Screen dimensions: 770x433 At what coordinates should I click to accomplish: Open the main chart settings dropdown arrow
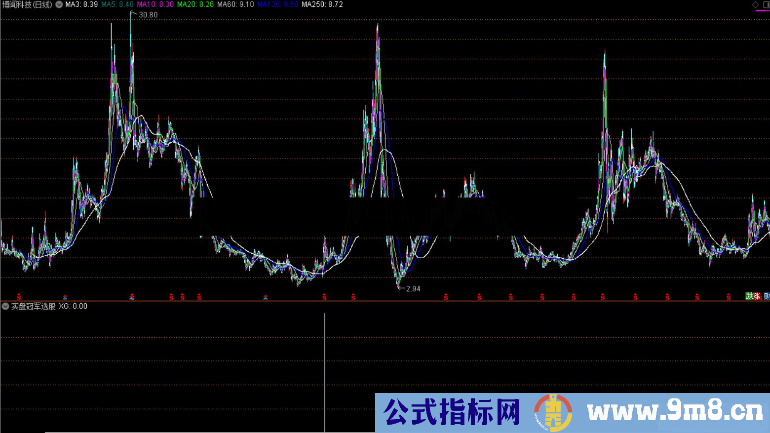coord(59,4)
